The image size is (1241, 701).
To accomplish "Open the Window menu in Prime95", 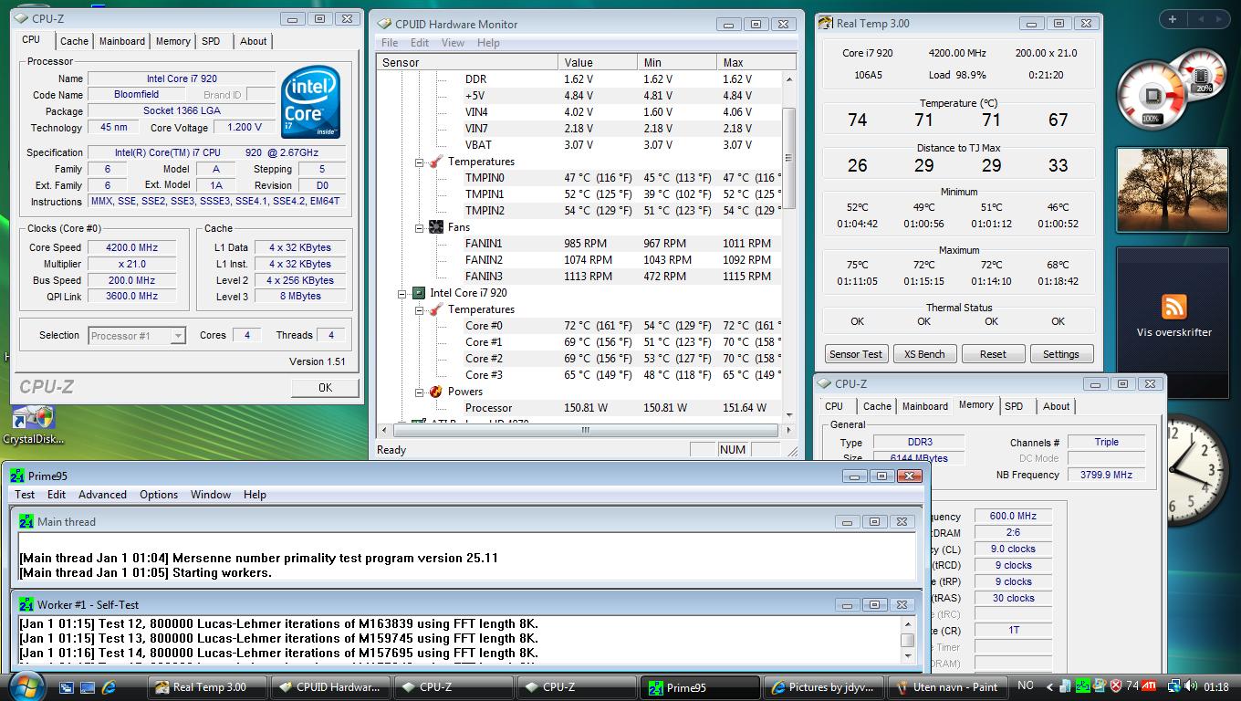I will tap(211, 495).
